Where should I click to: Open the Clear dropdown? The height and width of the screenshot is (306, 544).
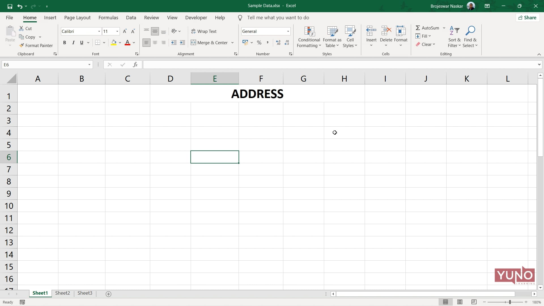coord(425,44)
